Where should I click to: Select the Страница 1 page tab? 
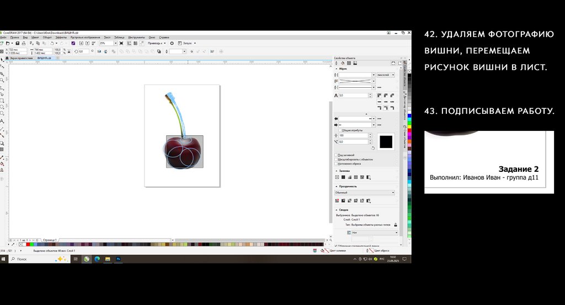point(49,240)
